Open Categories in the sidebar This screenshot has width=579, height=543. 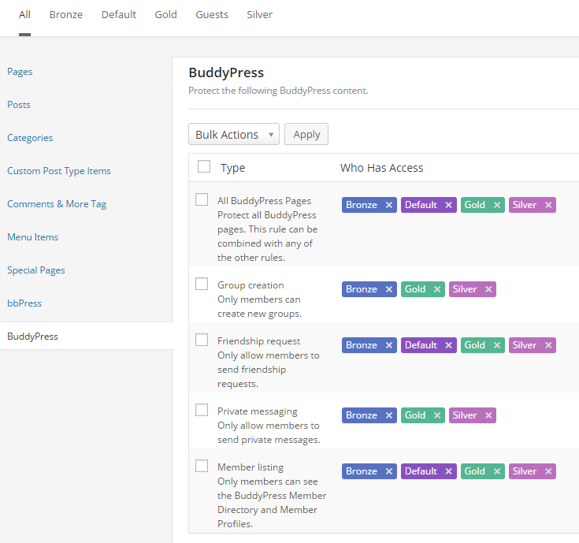click(x=30, y=138)
